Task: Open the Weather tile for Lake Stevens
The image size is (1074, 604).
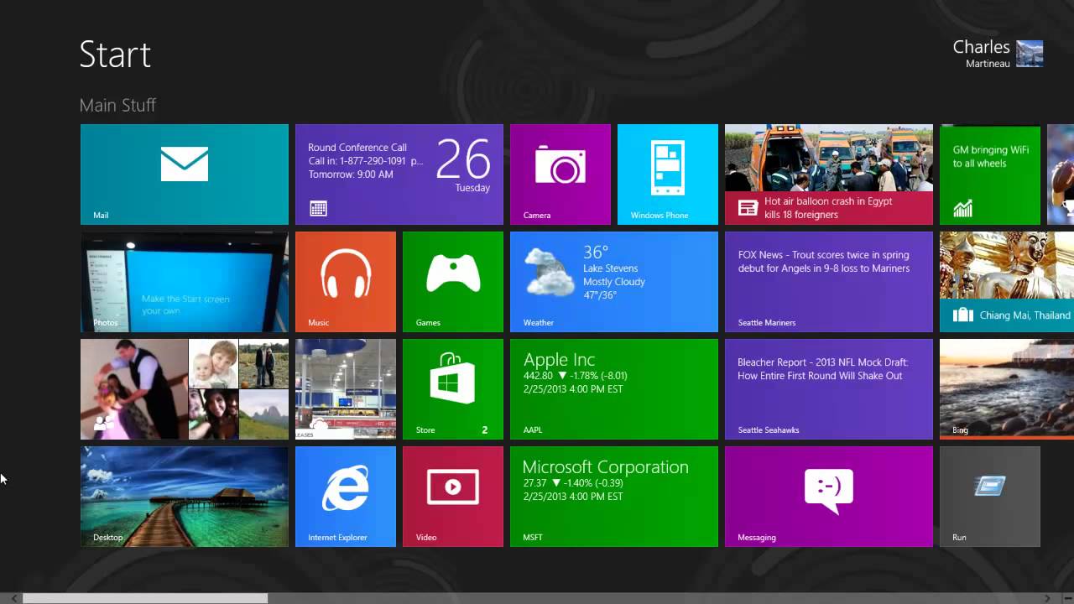Action: tap(614, 282)
